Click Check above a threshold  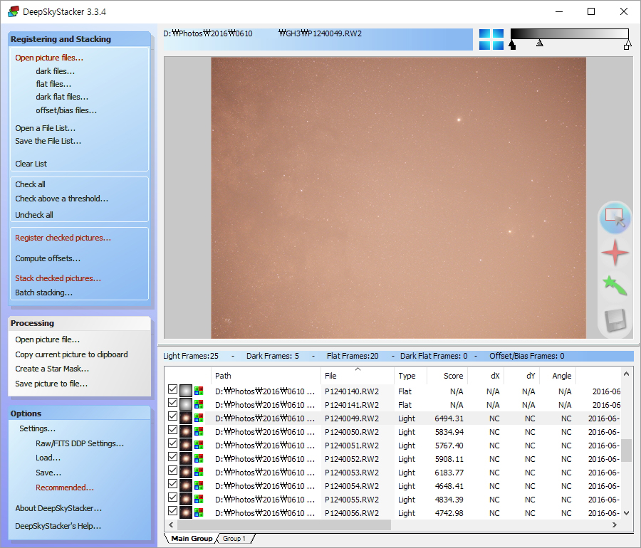[62, 199]
